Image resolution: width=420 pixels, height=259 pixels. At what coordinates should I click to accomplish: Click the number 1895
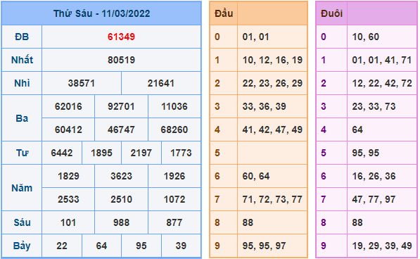pos(101,153)
